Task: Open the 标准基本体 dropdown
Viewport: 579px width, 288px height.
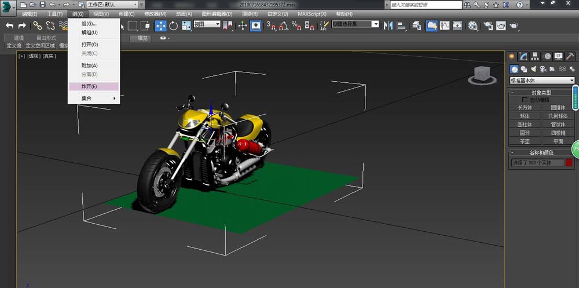Action: (542, 80)
